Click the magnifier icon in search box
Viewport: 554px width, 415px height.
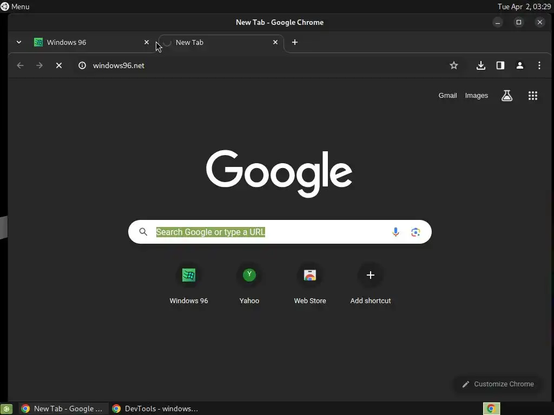point(143,232)
